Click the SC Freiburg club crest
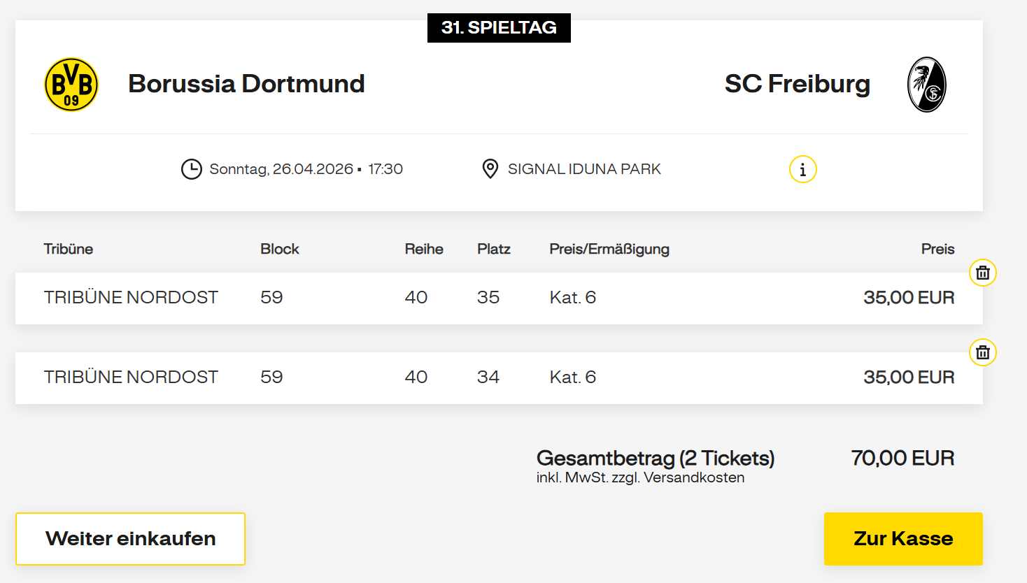1027x583 pixels. point(927,85)
